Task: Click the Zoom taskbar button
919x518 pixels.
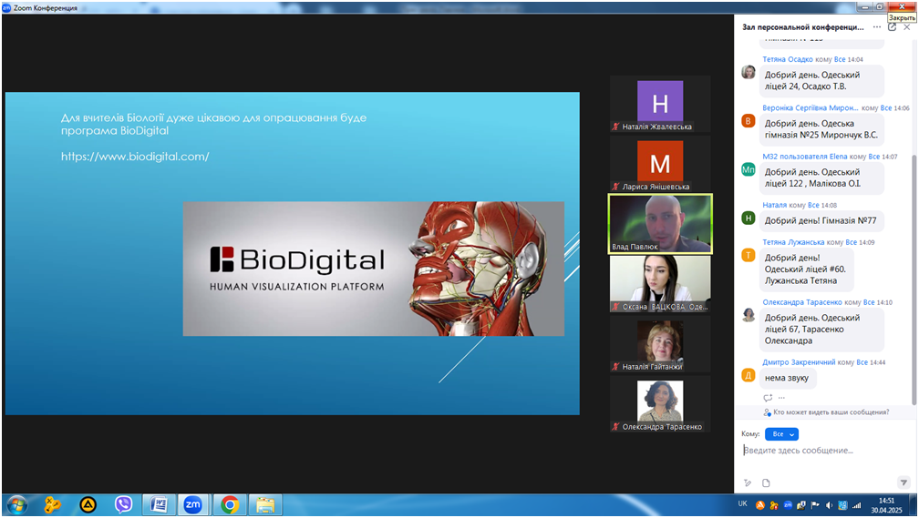Action: coord(193,505)
